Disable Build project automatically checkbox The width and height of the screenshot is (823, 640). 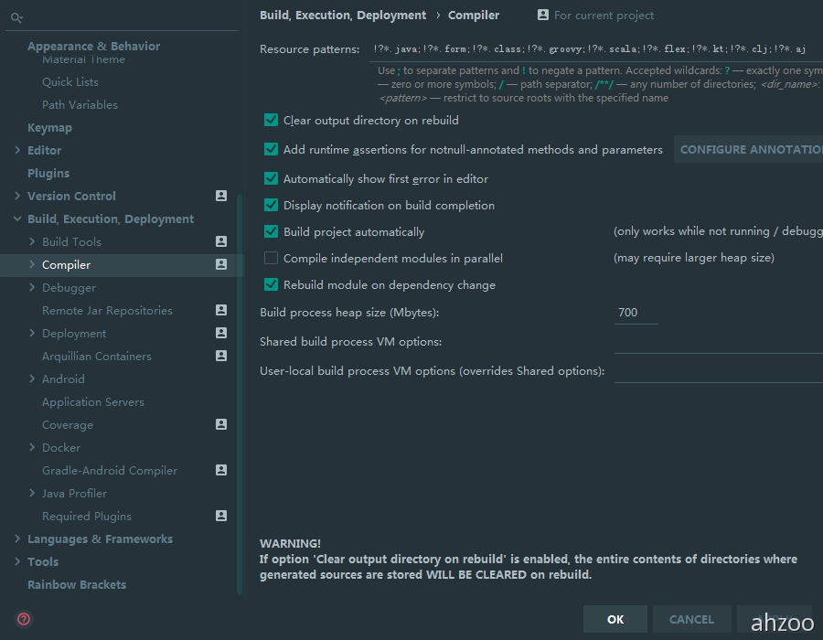coord(271,231)
